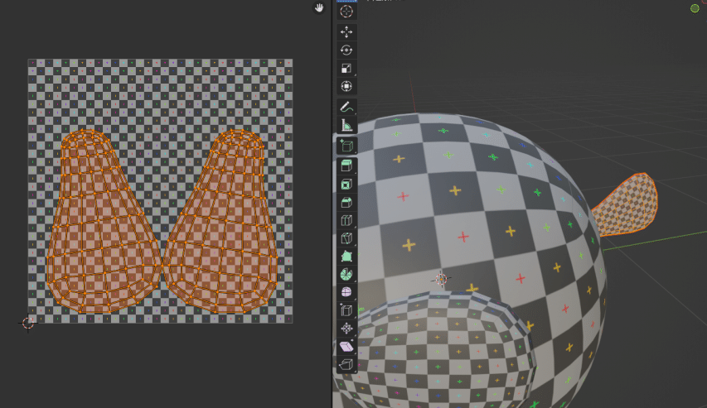The width and height of the screenshot is (707, 408).
Task: Select the Cursor tool in viewport toolbar
Action: pos(346,12)
